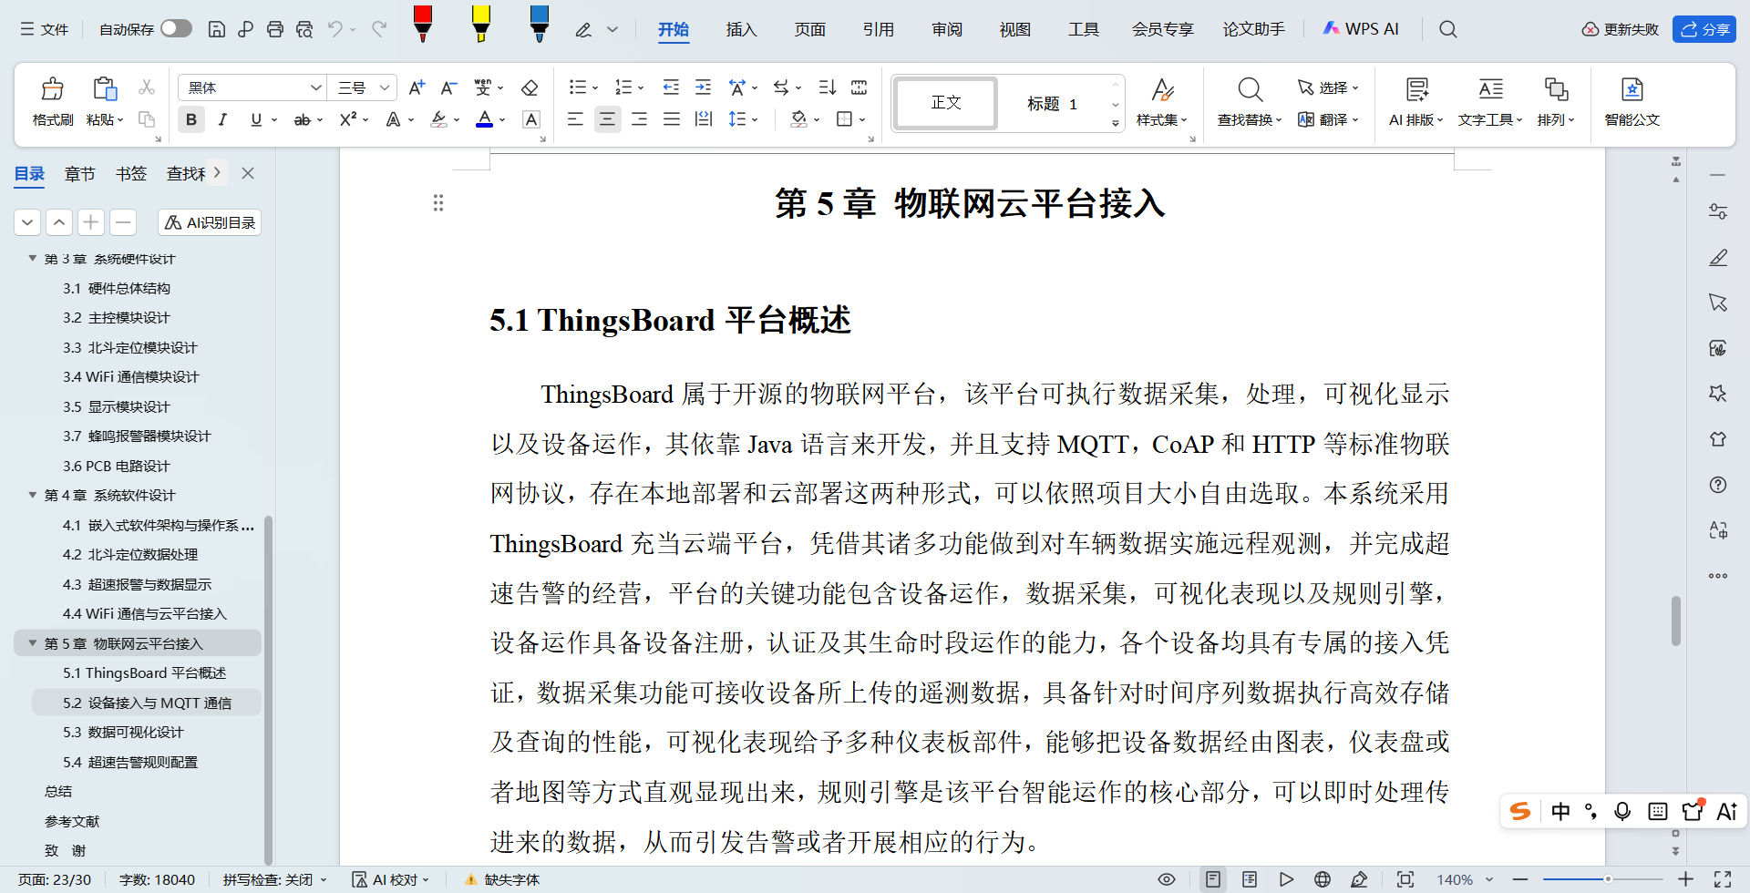Toggle underline formatting

[x=256, y=119]
